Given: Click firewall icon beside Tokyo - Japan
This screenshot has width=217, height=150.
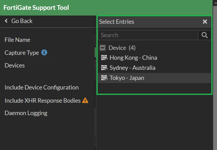Looking at the screenshot, I should (104, 78).
